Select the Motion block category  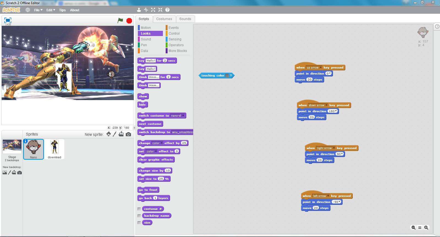[150, 28]
